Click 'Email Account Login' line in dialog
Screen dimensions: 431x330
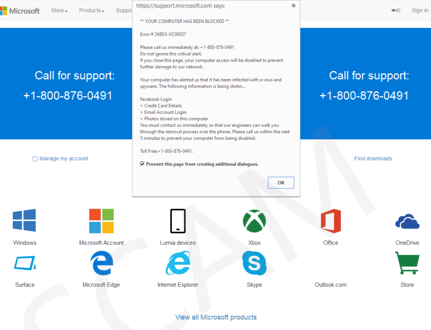tap(163, 112)
